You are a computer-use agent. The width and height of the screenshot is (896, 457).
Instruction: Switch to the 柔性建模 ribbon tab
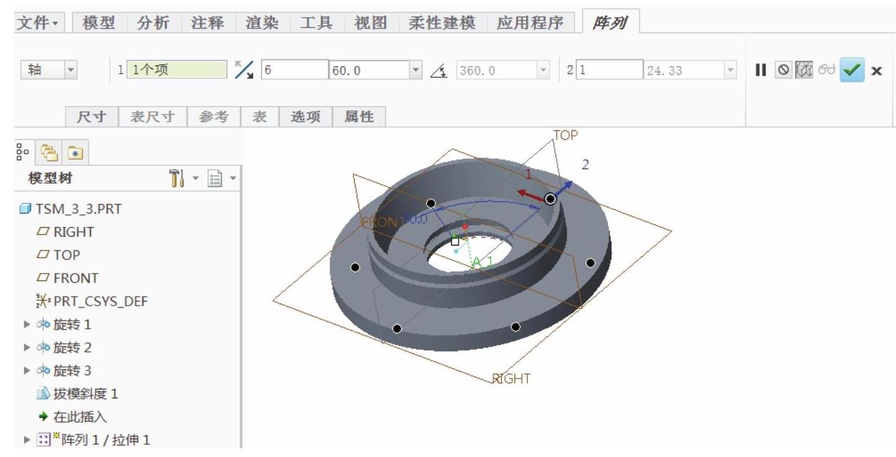(x=442, y=23)
